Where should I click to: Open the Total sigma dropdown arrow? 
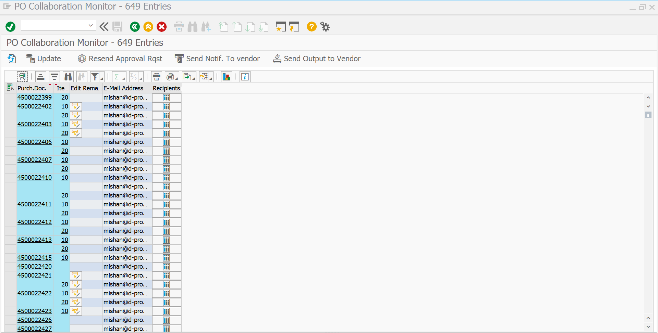(x=124, y=79)
